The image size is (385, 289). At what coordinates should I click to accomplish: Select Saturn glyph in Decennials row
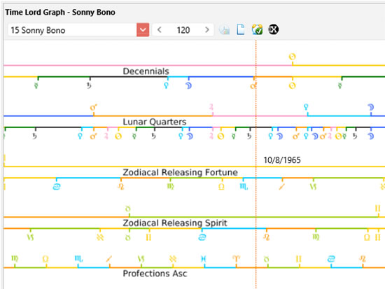point(89,85)
